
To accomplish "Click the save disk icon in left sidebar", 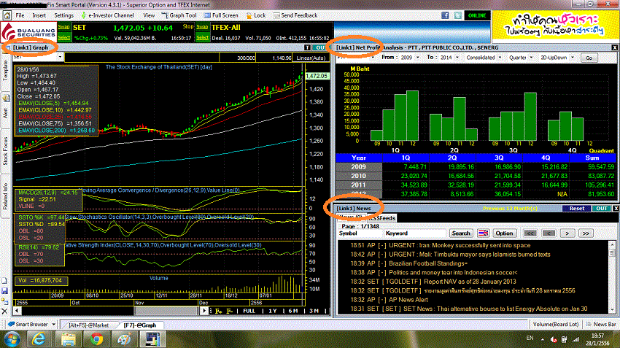I will (x=4, y=291).
